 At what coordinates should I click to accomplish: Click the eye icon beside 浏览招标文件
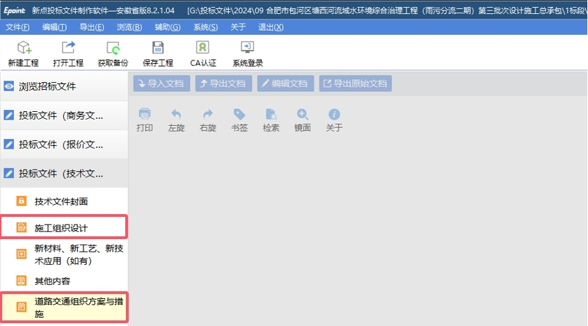(9, 86)
